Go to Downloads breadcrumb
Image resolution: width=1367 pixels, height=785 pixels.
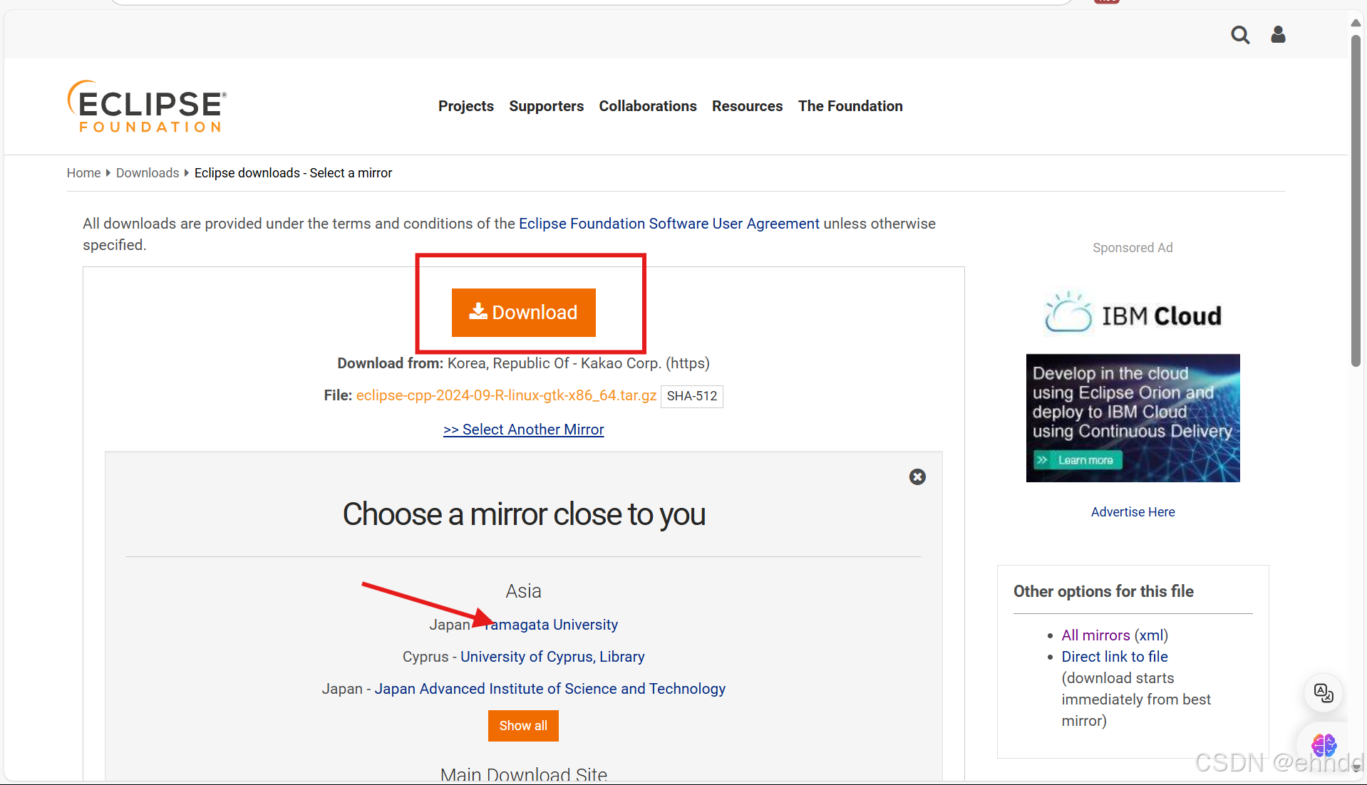[x=148, y=173]
